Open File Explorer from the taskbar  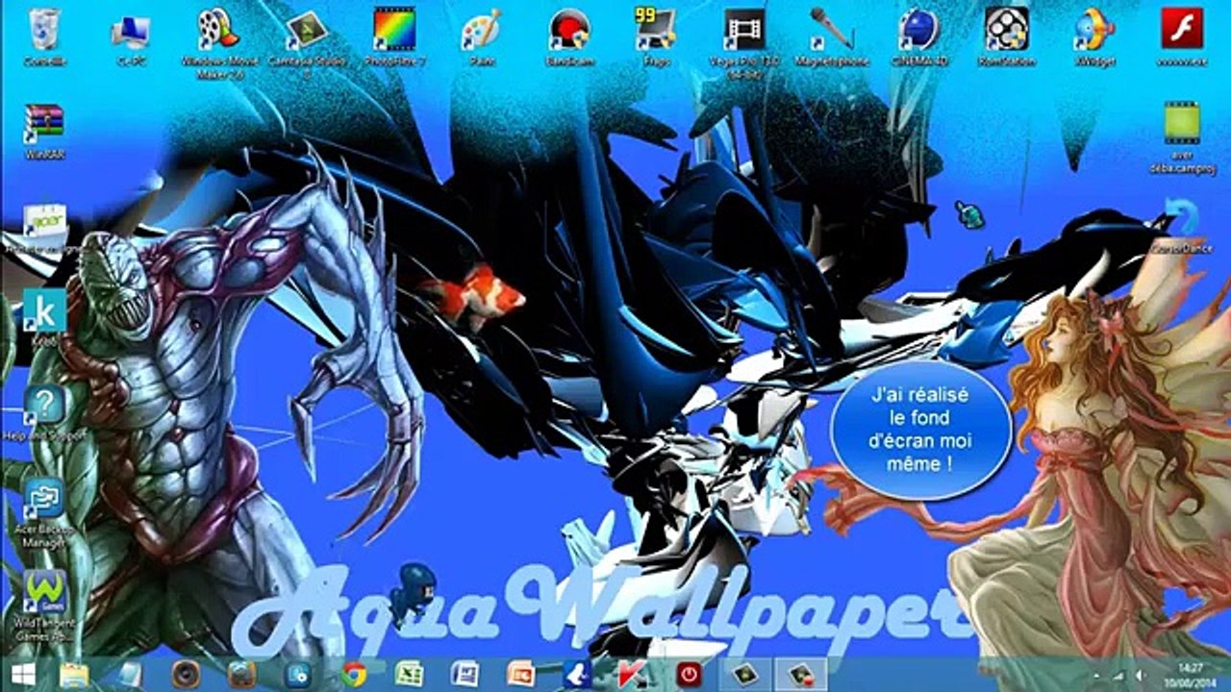click(74, 674)
